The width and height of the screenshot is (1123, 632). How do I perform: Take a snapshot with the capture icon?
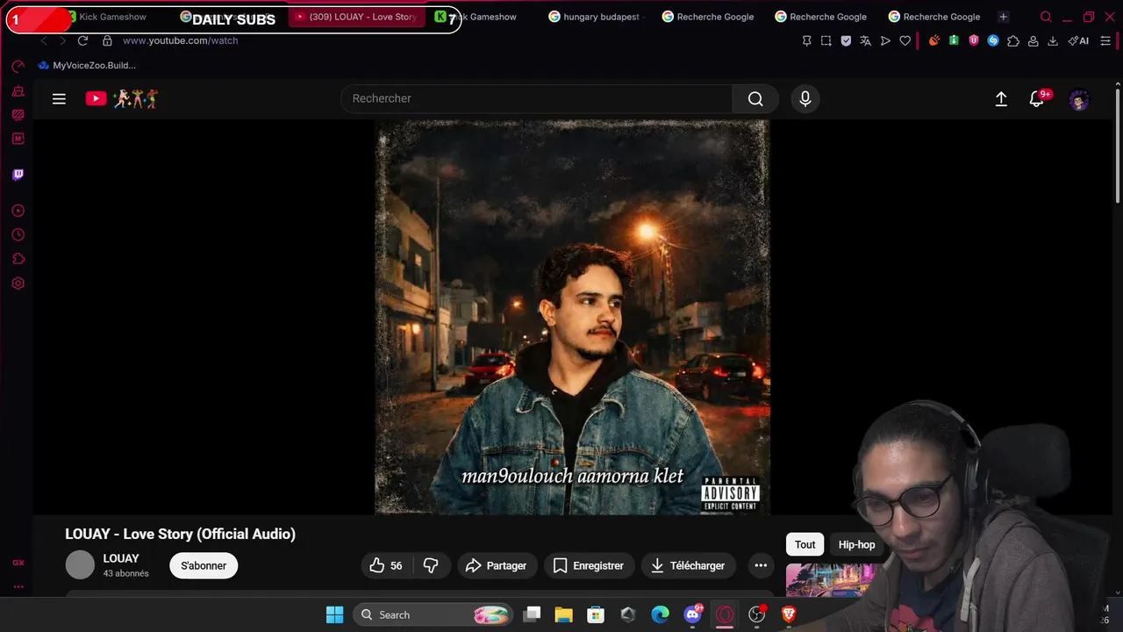point(826,40)
